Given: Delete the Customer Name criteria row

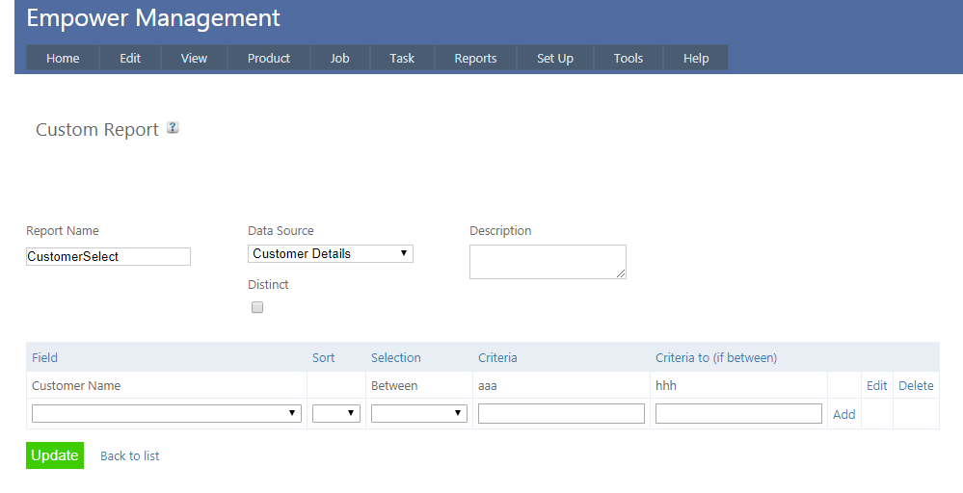Looking at the screenshot, I should (x=916, y=386).
